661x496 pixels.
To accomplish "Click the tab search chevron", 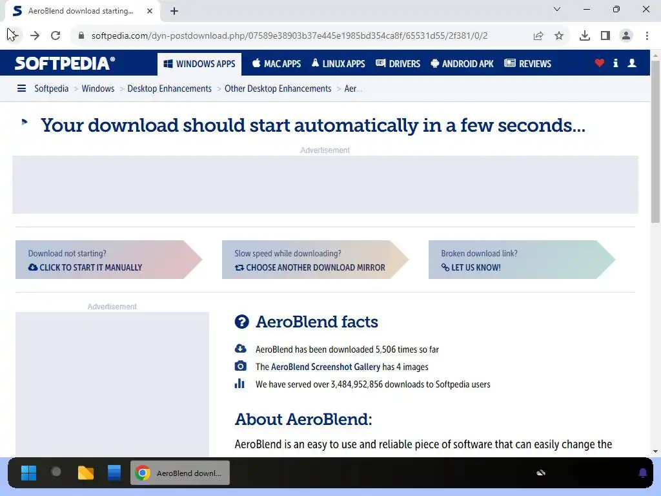I will pyautogui.click(x=557, y=9).
